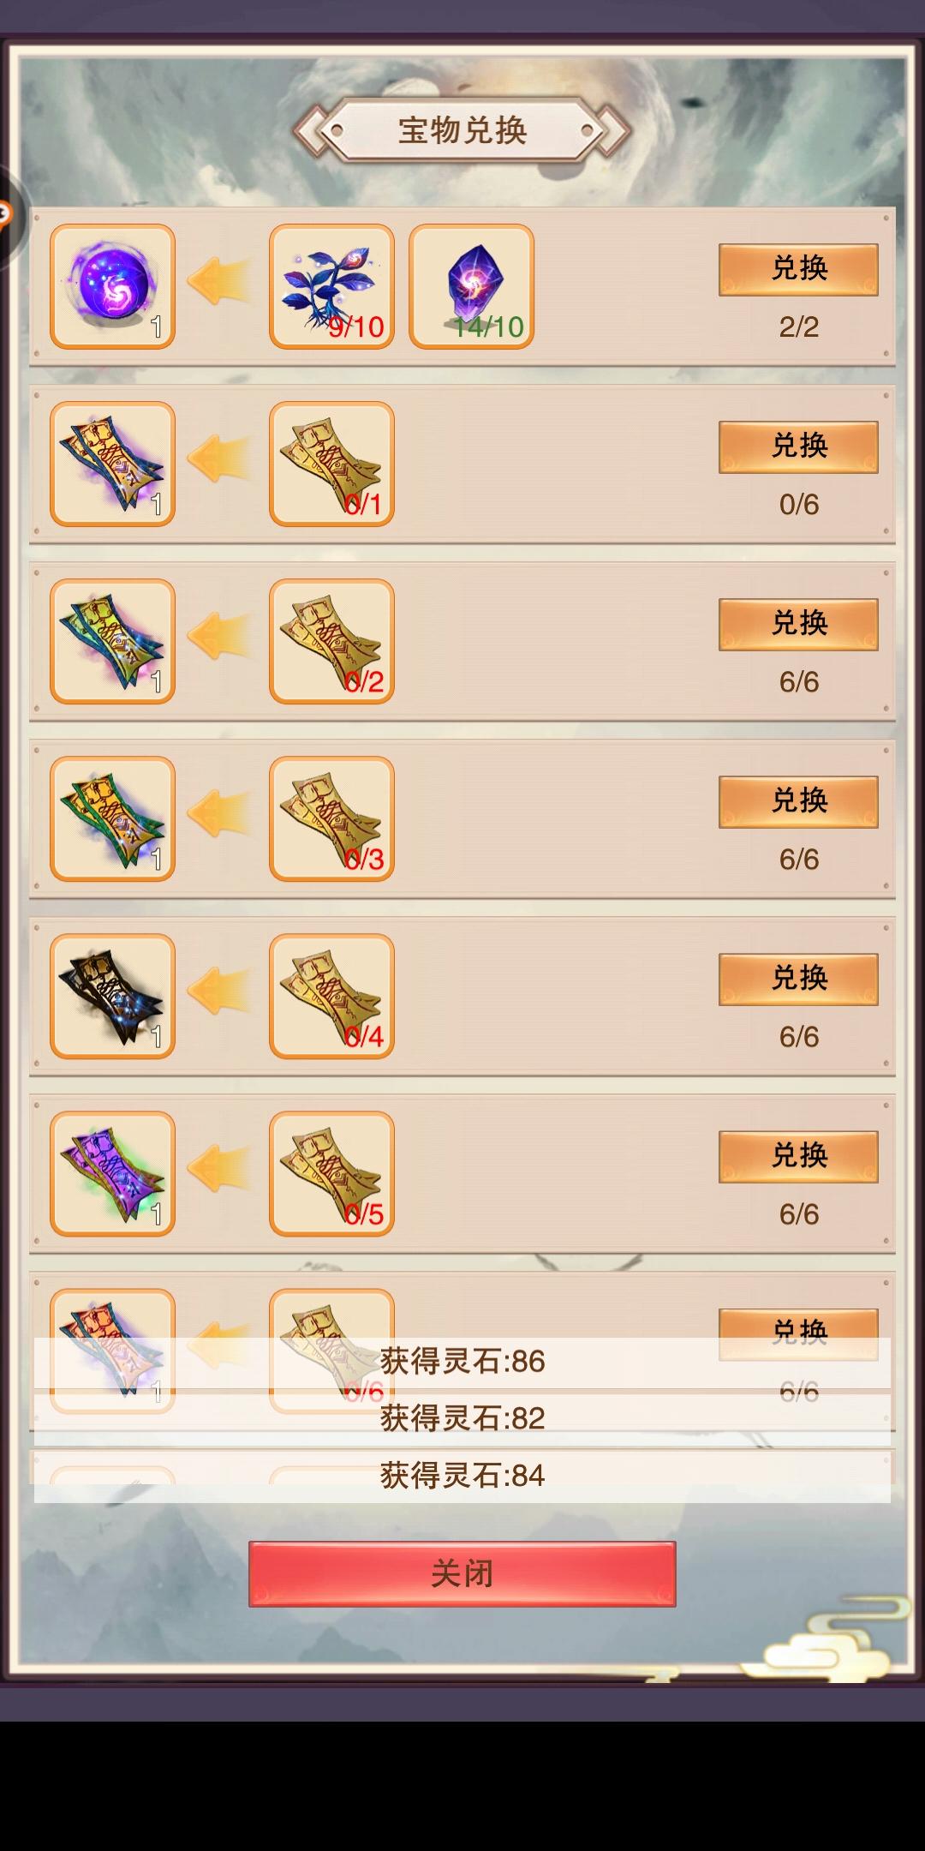
Task: Select the purple-green talisman reward icon
Action: pos(112,1173)
